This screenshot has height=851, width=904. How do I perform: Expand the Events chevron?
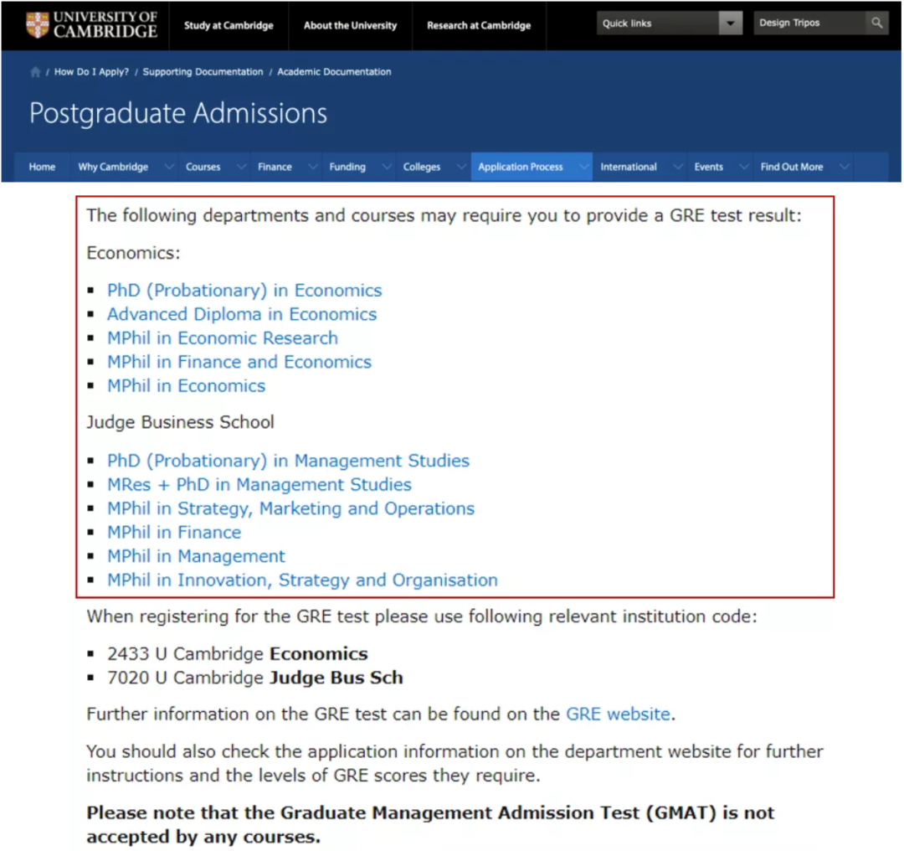(x=744, y=167)
